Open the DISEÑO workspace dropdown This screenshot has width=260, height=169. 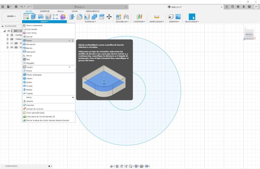pyautogui.click(x=11, y=16)
